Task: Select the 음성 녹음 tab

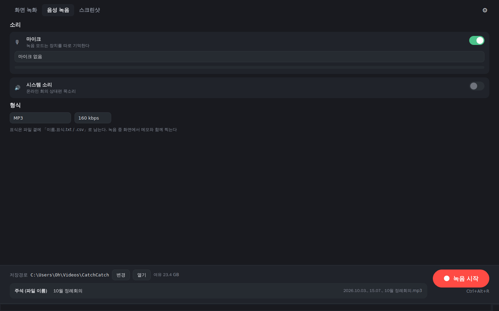Action: tap(58, 10)
